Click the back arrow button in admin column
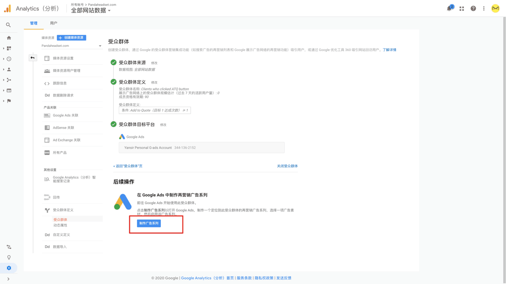Screen dimensions: 506x284 (x=33, y=58)
